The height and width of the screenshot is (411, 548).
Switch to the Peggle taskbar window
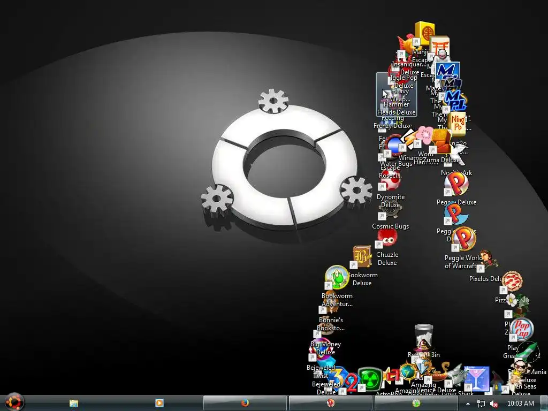tap(331, 404)
